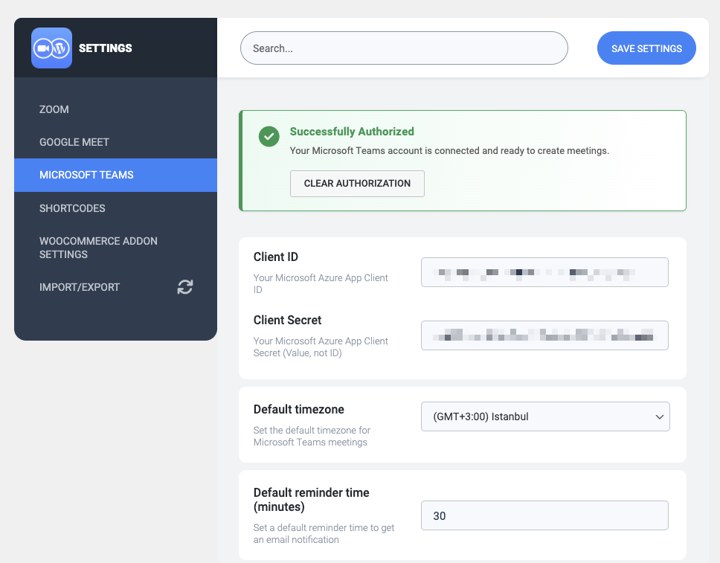The image size is (720, 563).
Task: Click the Client Secret label text
Action: [x=288, y=321]
